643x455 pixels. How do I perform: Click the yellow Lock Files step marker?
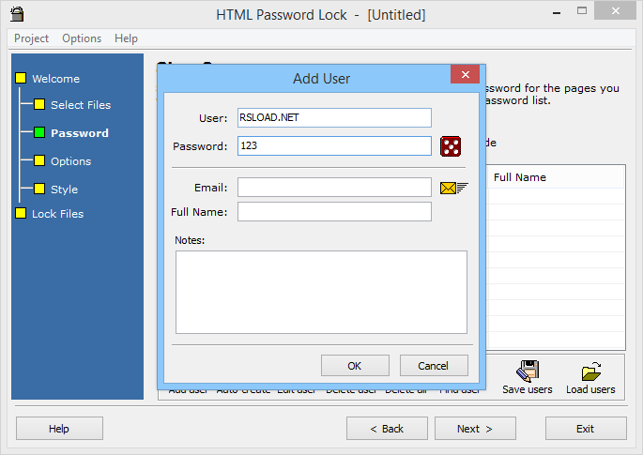[x=21, y=213]
